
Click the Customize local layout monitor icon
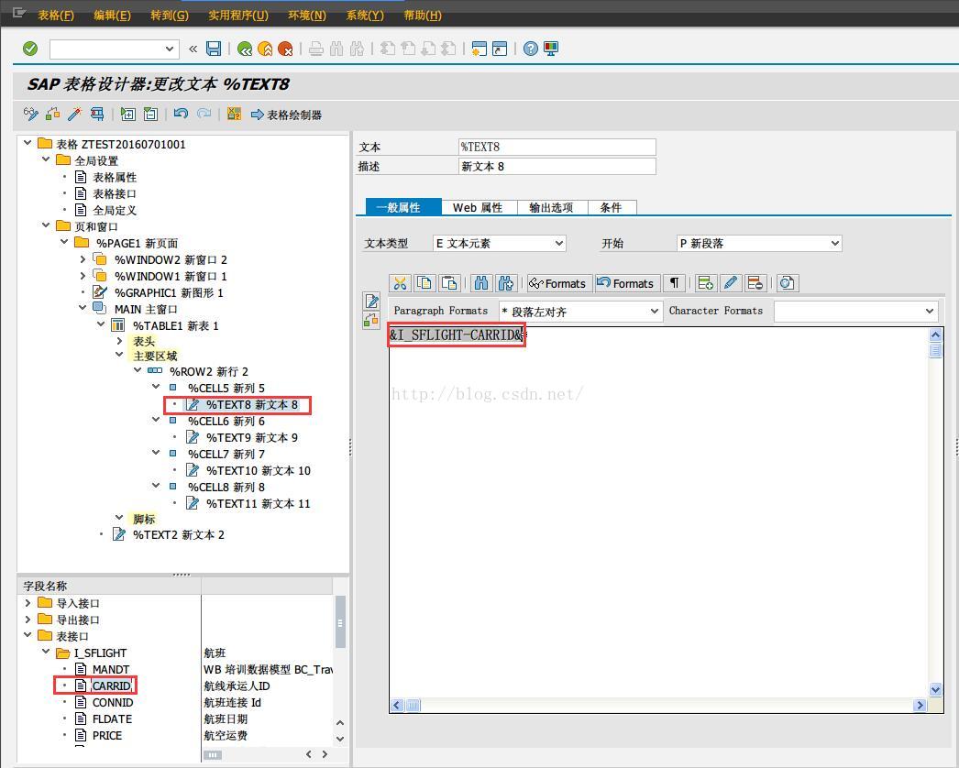(x=550, y=49)
